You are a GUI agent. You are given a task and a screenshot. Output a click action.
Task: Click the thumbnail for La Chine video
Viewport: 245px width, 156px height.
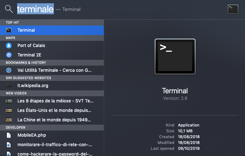tap(9, 120)
